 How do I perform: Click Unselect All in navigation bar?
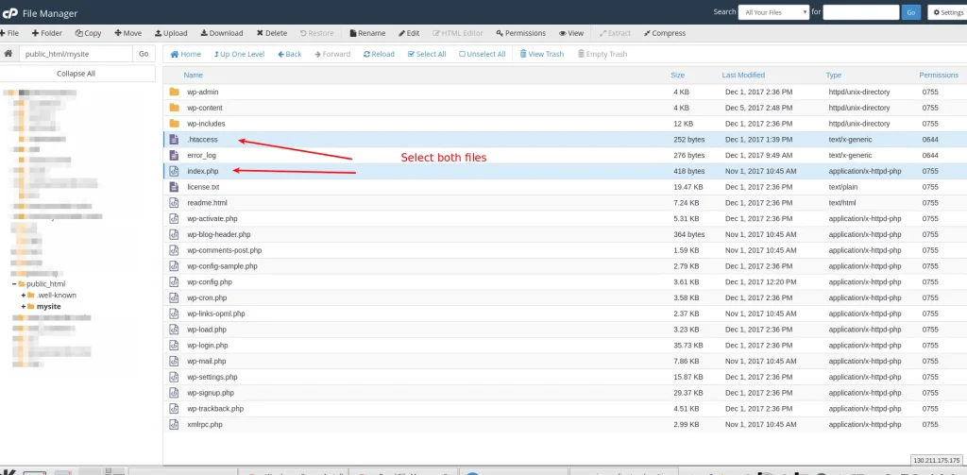point(482,54)
